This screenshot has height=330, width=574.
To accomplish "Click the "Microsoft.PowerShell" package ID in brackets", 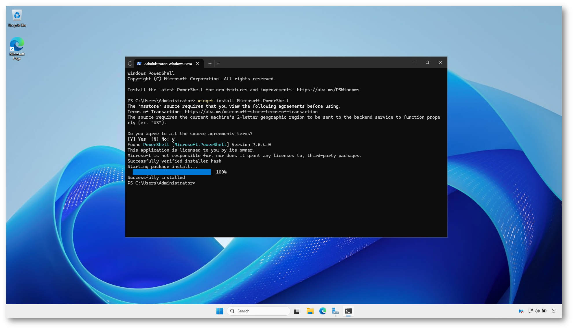I will pos(200,145).
